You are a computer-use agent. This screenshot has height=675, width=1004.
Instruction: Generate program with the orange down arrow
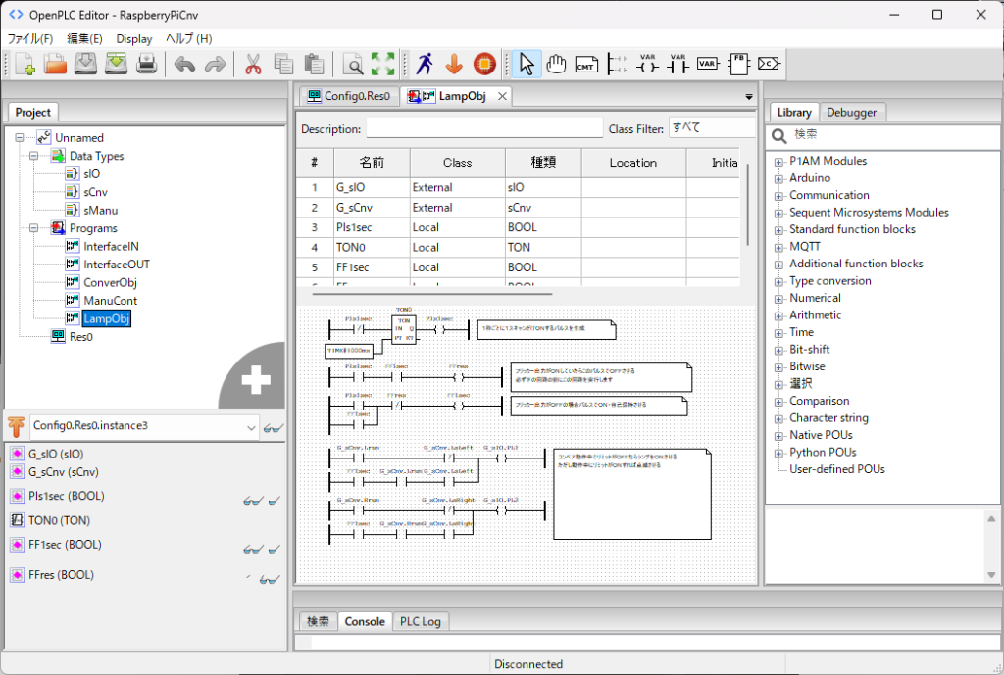(454, 64)
